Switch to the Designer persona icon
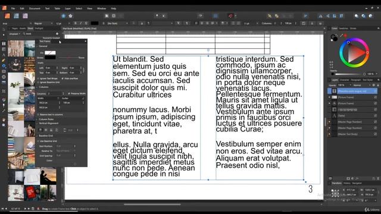 [16, 16]
